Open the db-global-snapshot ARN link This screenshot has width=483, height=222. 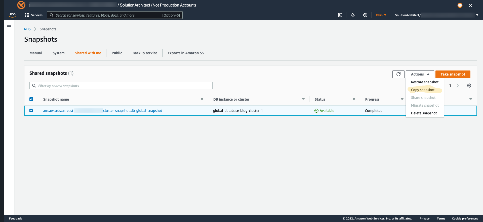click(x=102, y=111)
